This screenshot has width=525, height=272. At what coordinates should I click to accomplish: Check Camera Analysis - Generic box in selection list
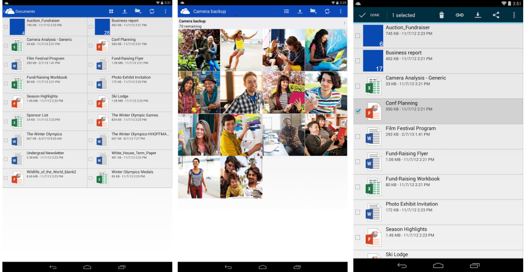(x=358, y=86)
